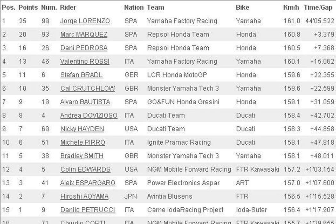Click Aleix ESPARGARO rider name

pyautogui.click(x=88, y=183)
